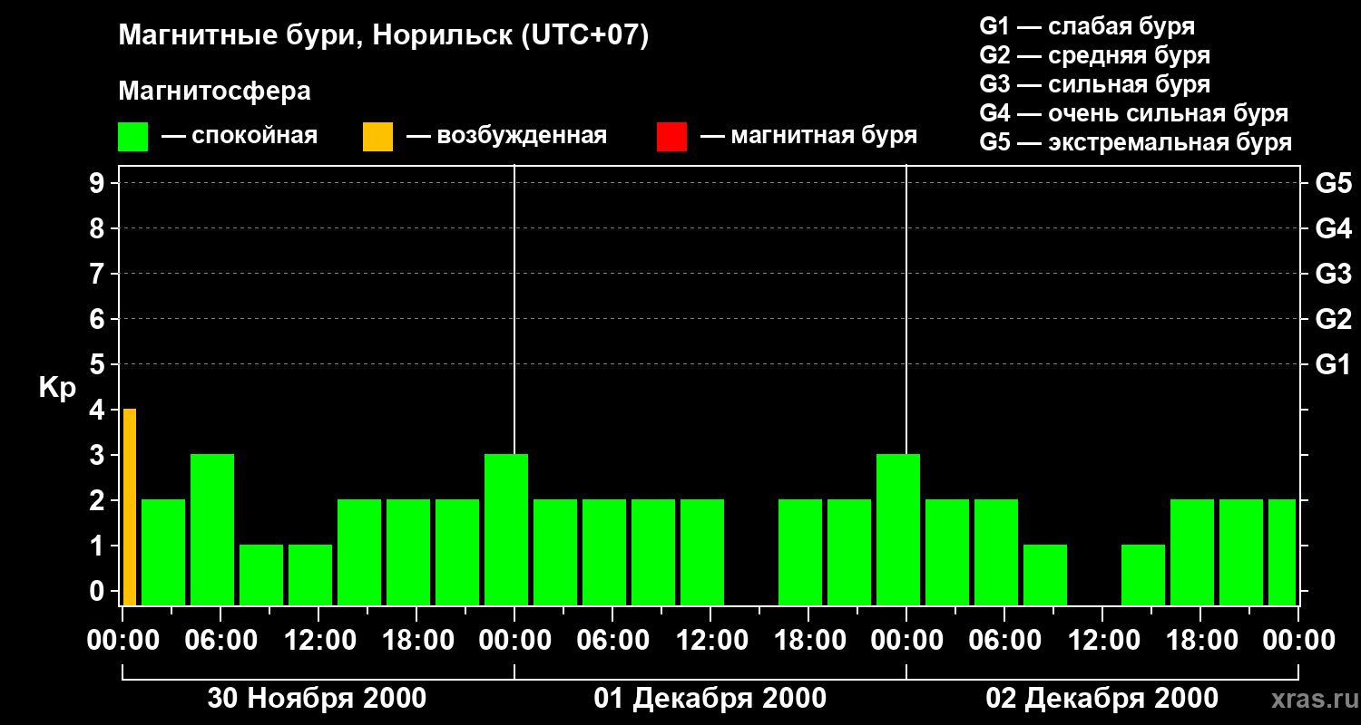Viewport: 1361px width, 725px height.
Task: Click the 'G3 — сильная буря' legend line
Action: (x=1094, y=84)
